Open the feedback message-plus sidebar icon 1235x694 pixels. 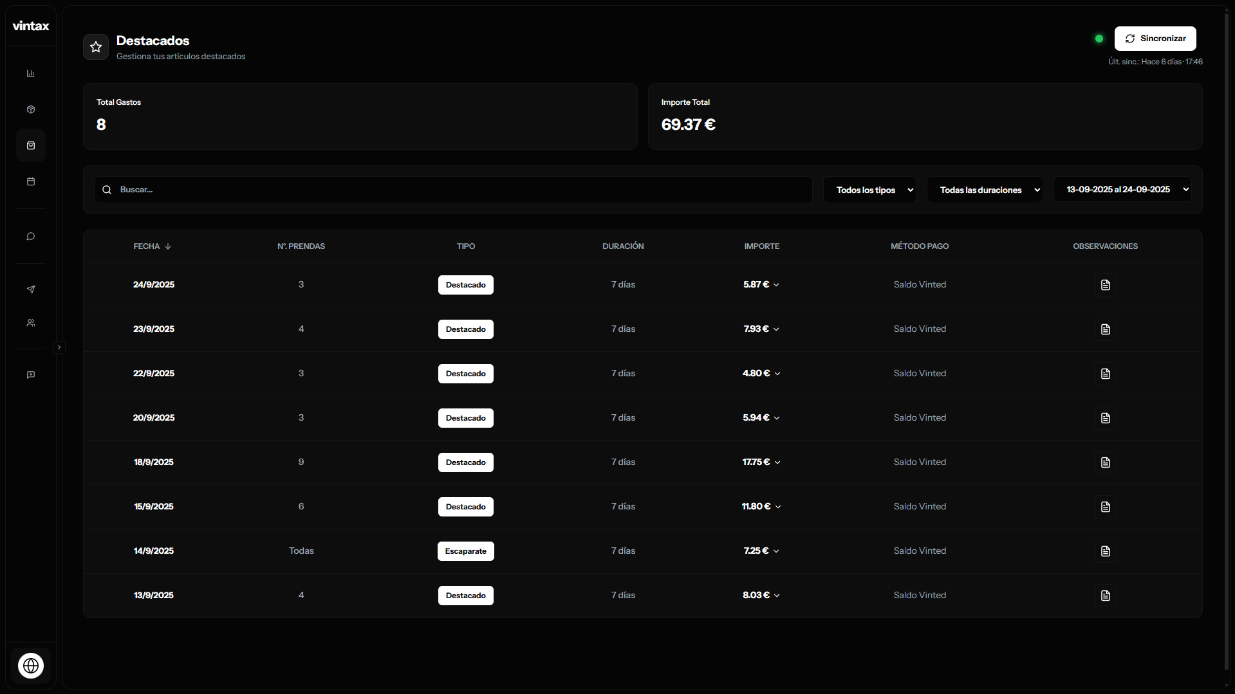click(30, 375)
